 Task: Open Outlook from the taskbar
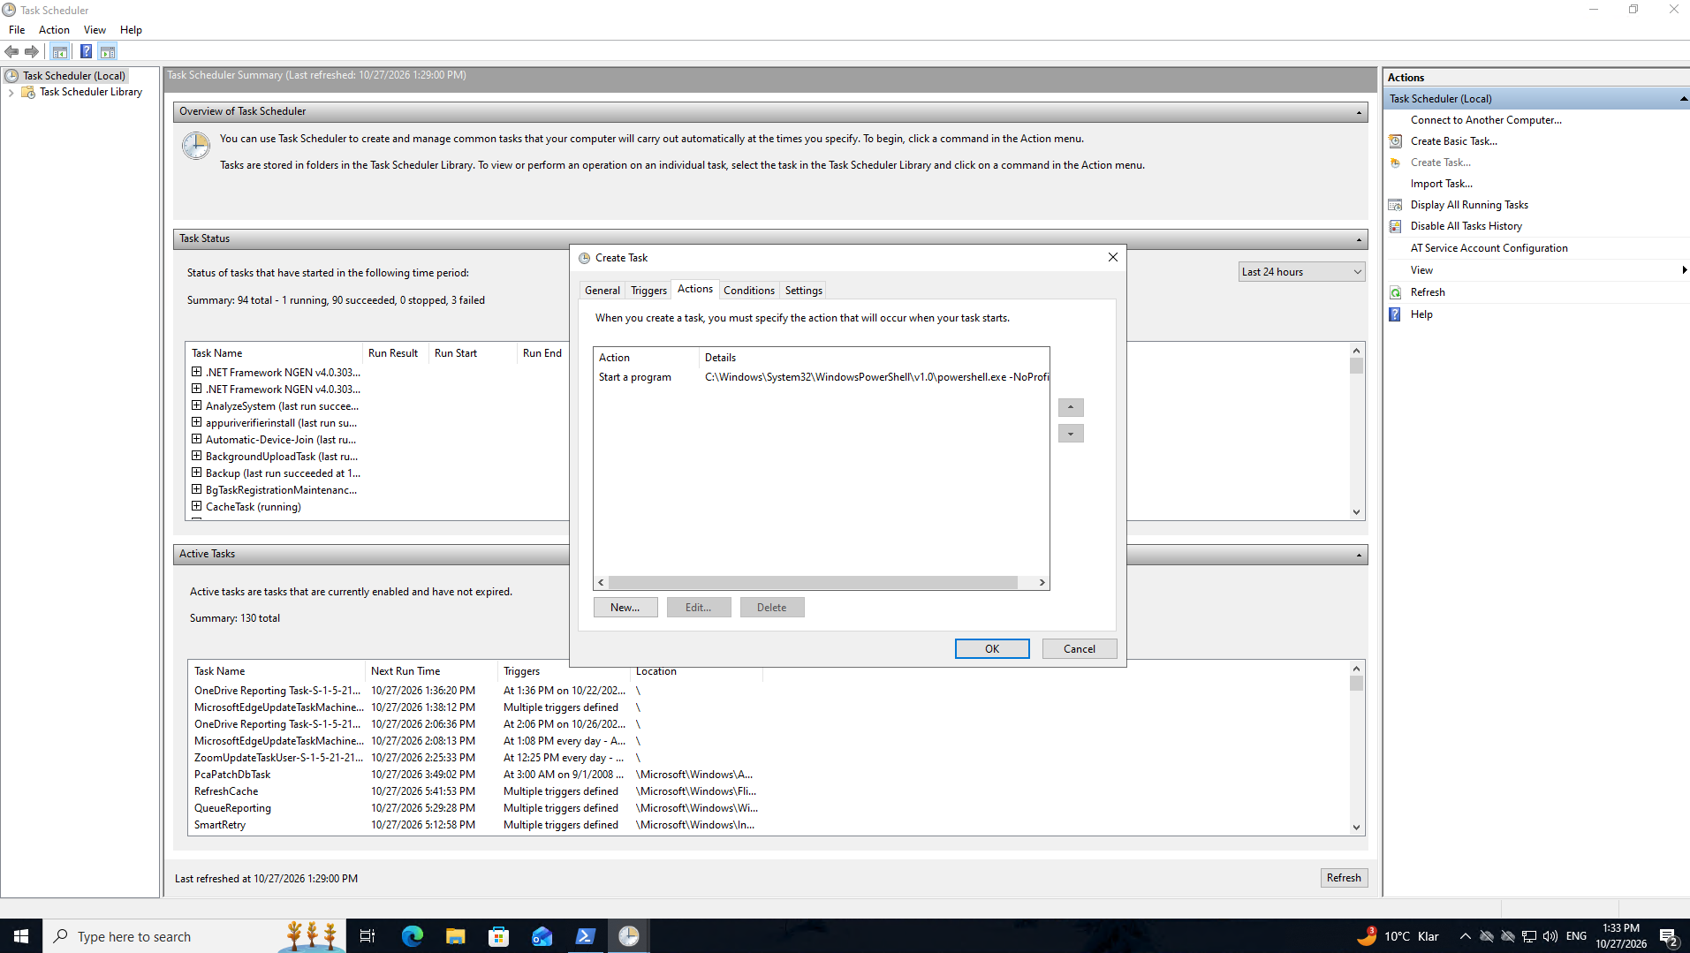coord(542,936)
